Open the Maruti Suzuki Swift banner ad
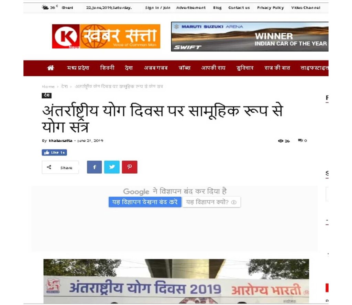This screenshot has height=305, width=352. coord(250,36)
